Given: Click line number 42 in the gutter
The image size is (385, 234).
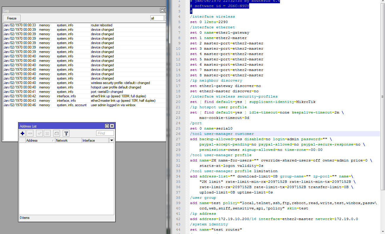Looking at the screenshot, I should point(178,219).
